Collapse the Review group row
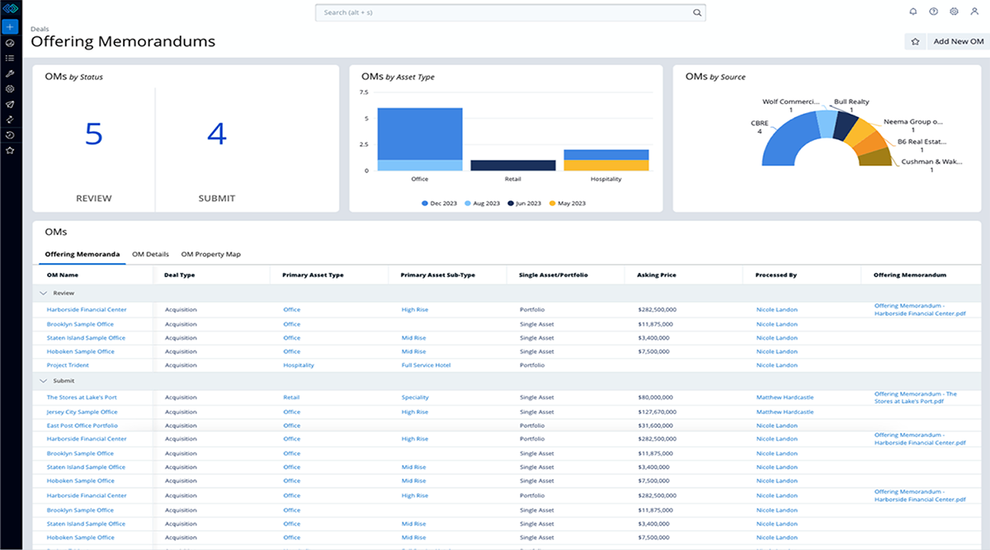 click(x=42, y=293)
